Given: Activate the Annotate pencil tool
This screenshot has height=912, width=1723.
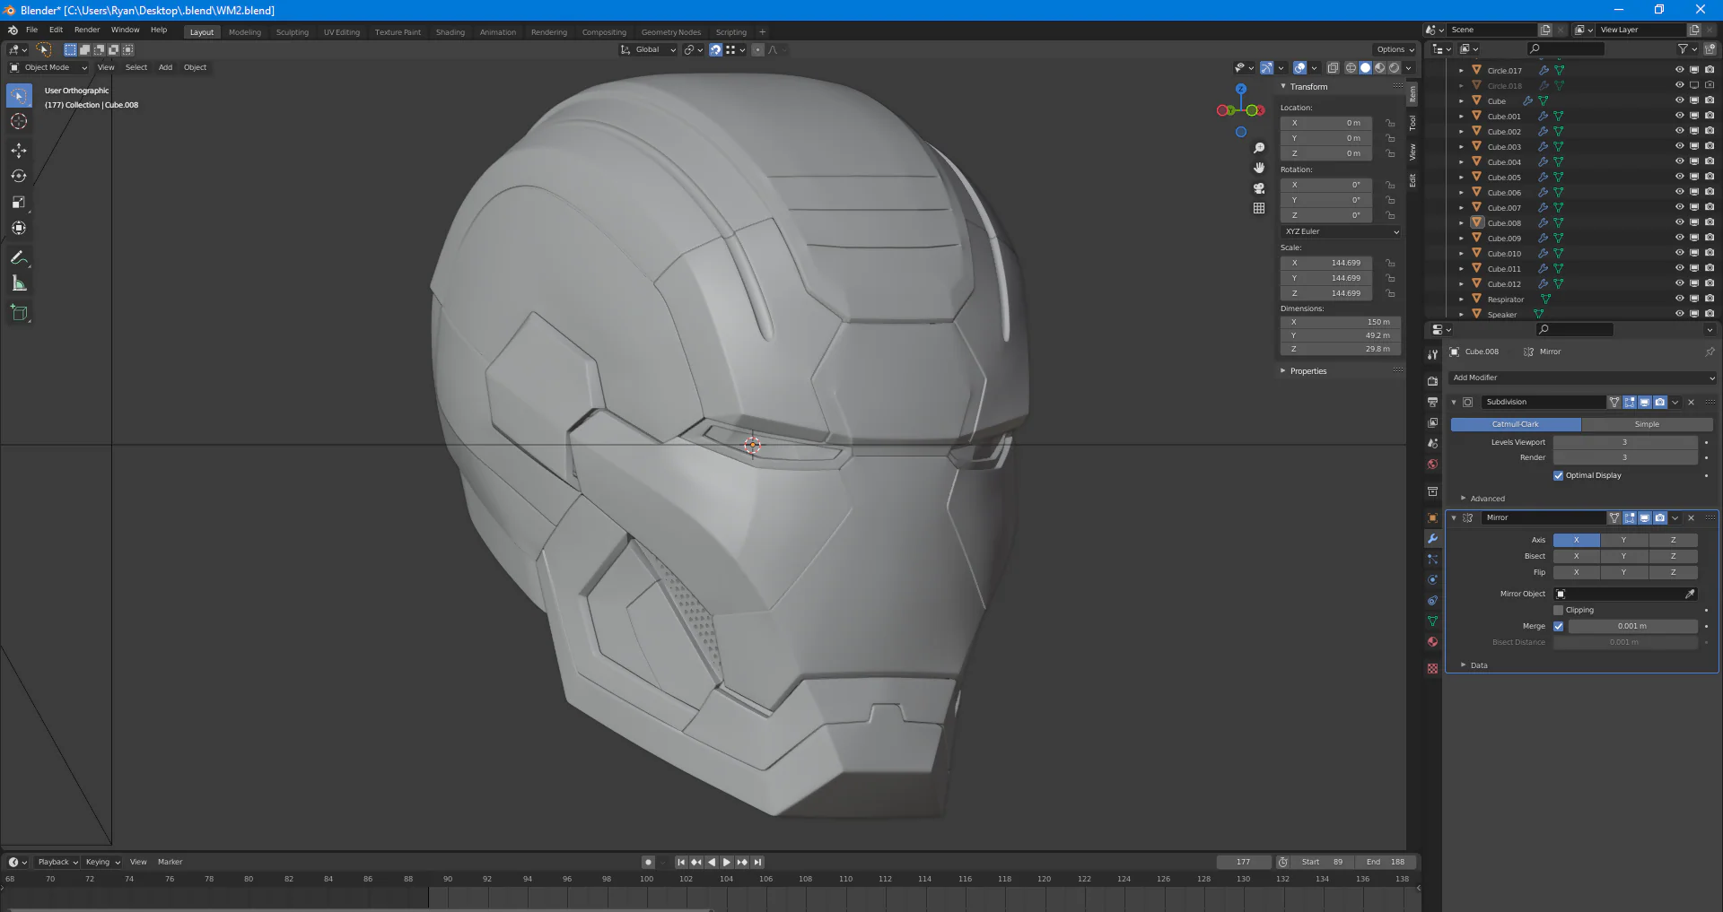Looking at the screenshot, I should click(18, 257).
